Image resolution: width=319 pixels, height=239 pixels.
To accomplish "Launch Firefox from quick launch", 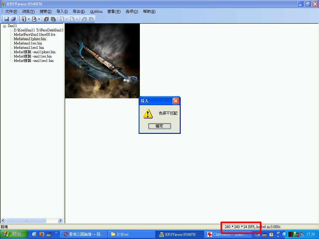I will click(42, 234).
